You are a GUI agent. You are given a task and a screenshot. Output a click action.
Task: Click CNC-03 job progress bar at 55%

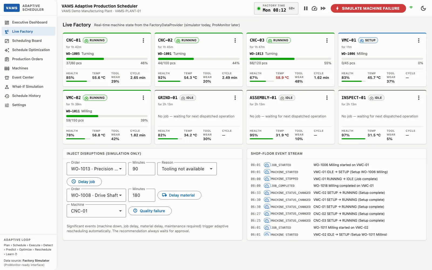(291, 59)
